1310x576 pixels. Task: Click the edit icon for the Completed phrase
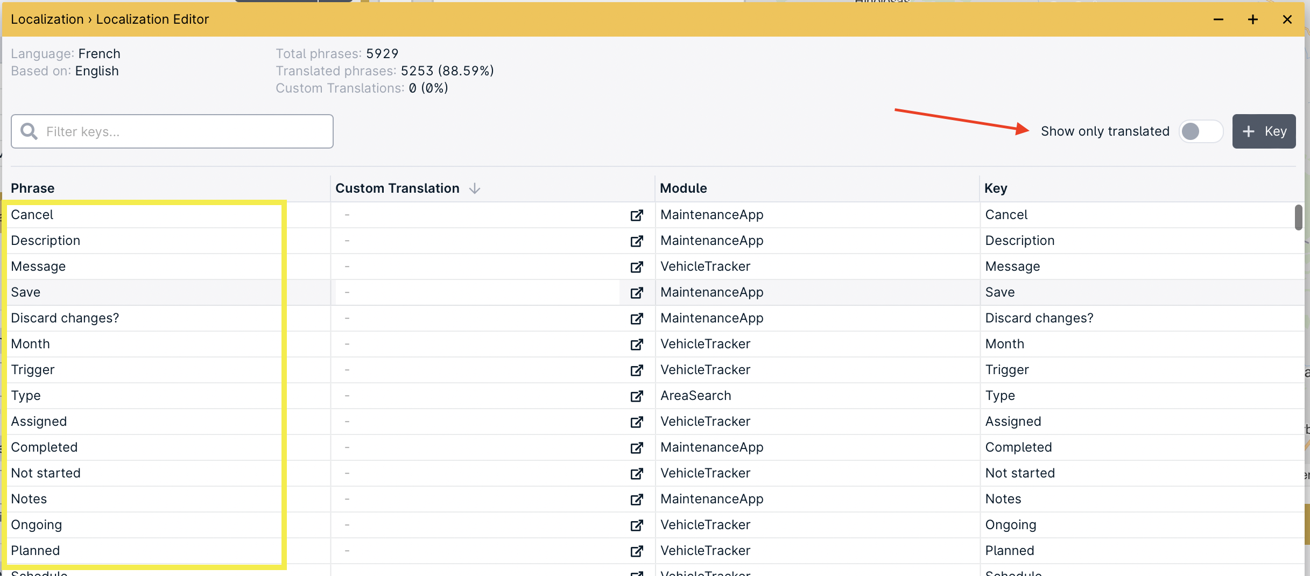pos(637,448)
